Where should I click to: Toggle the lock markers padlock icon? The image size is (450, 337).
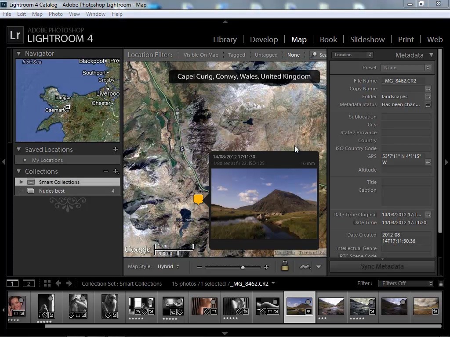(285, 266)
